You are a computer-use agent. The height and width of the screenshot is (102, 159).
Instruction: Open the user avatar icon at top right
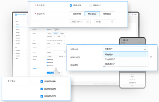(x=133, y=15)
